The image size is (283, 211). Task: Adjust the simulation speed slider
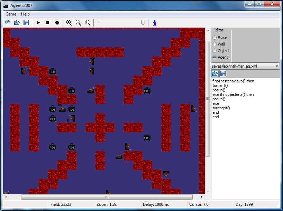(x=142, y=22)
